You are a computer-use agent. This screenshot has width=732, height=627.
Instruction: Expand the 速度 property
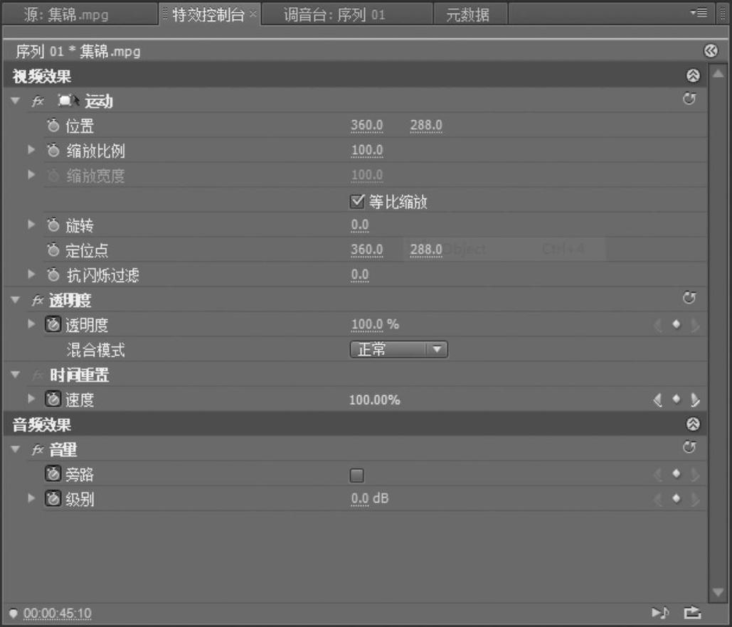click(x=31, y=398)
